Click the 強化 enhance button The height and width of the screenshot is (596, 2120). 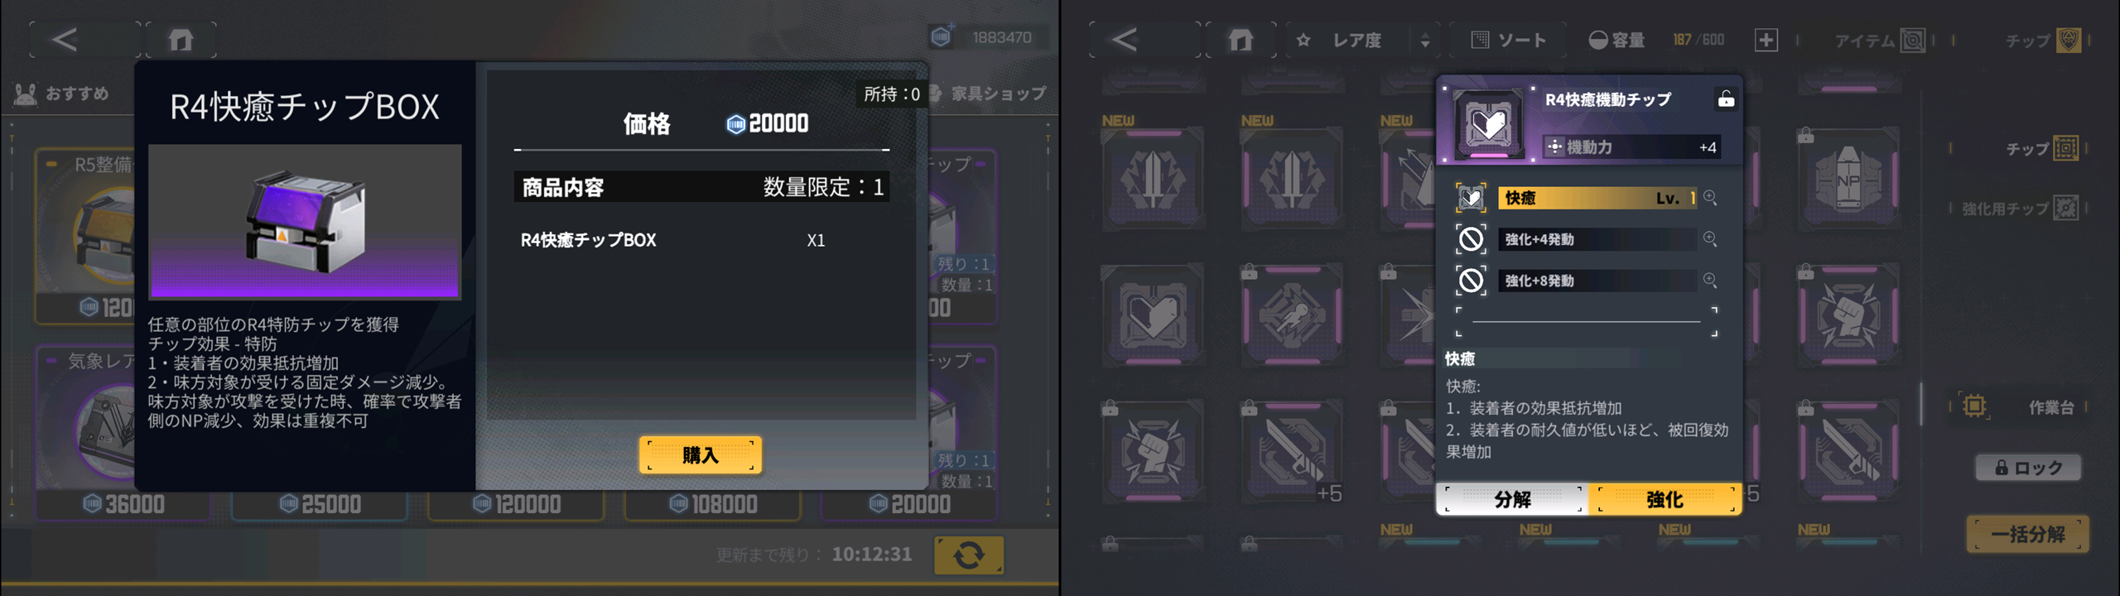1665,499
